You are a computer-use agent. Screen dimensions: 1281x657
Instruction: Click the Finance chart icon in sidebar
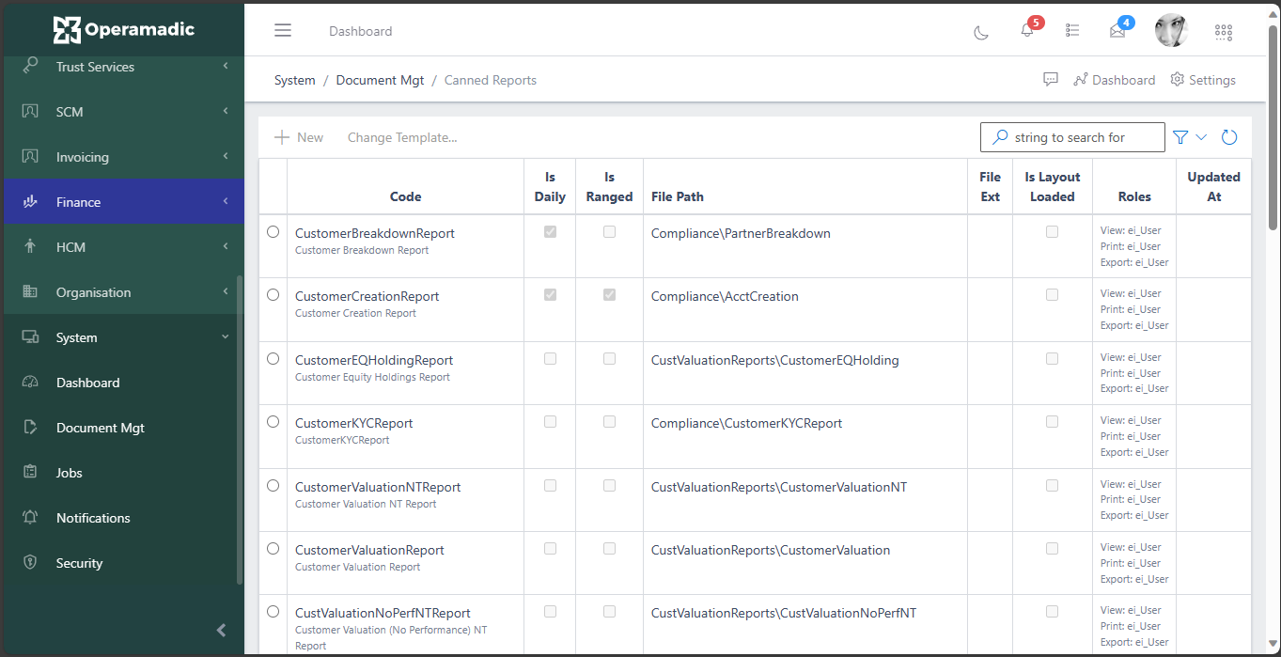pos(30,201)
